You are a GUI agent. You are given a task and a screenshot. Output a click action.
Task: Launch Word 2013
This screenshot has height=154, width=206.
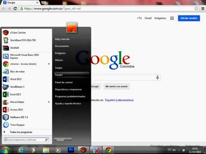click(x=27, y=79)
